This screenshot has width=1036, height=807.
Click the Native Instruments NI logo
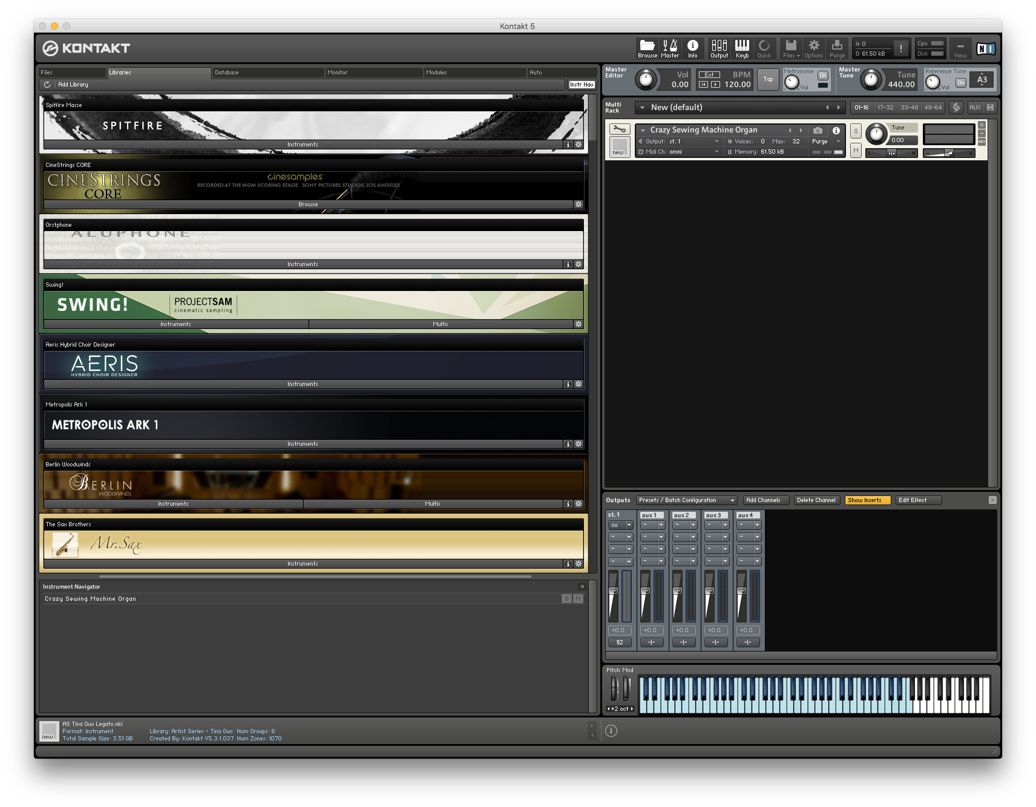[x=986, y=48]
